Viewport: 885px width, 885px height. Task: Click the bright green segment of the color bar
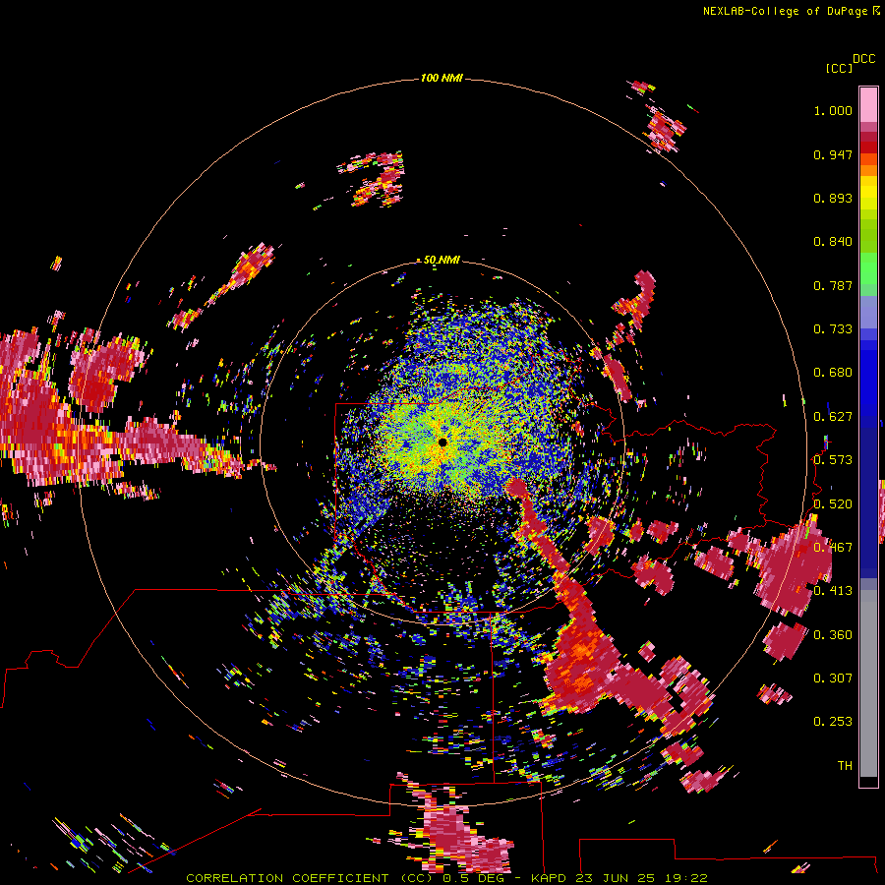pyautogui.click(x=868, y=268)
